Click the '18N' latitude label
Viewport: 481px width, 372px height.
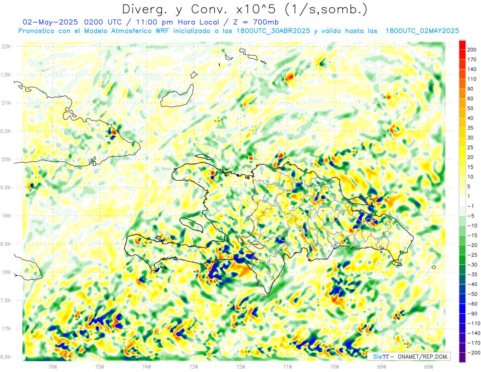[6, 272]
